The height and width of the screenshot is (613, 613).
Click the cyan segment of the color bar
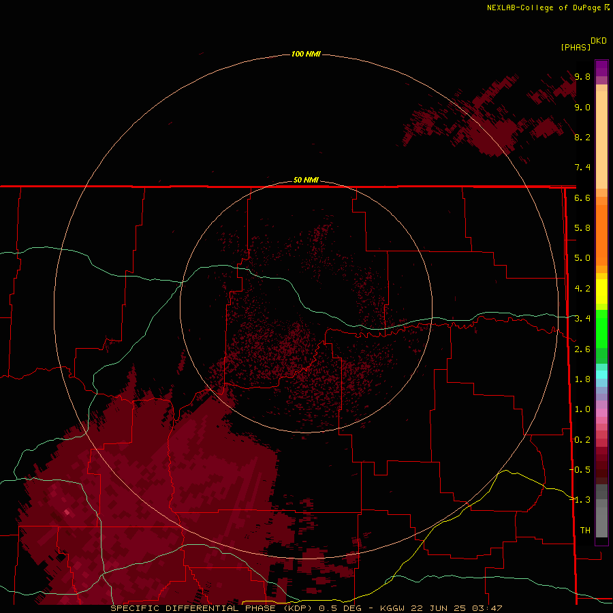pos(601,375)
